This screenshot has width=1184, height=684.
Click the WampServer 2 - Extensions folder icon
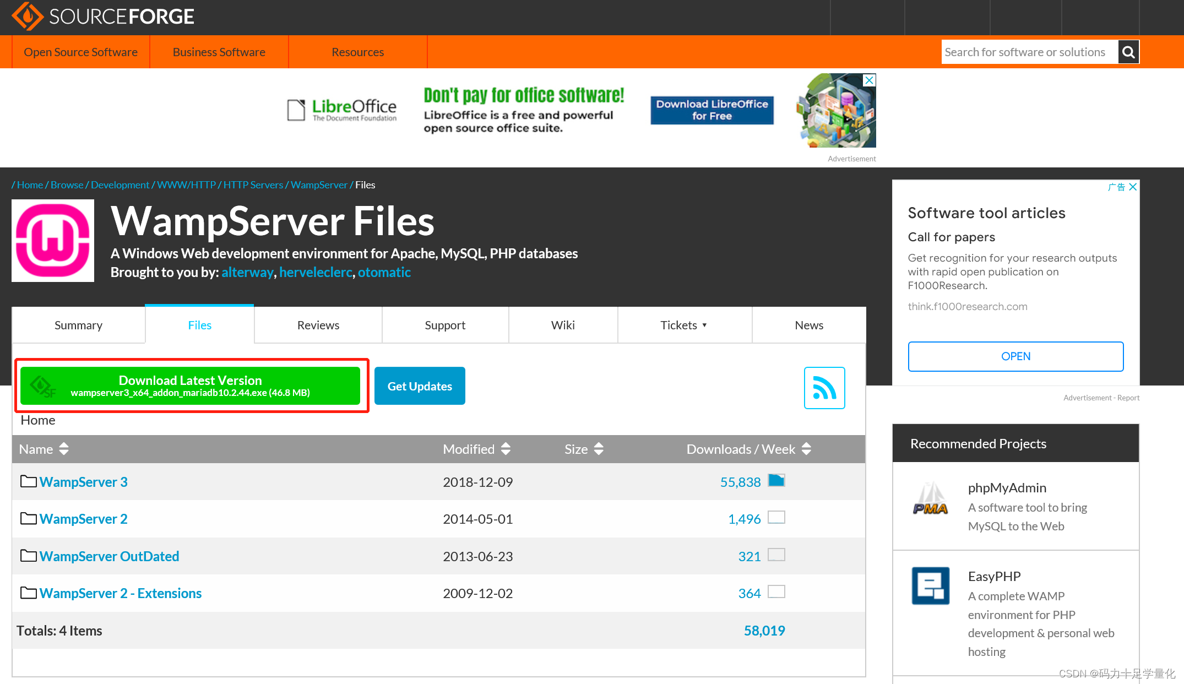[x=29, y=593]
